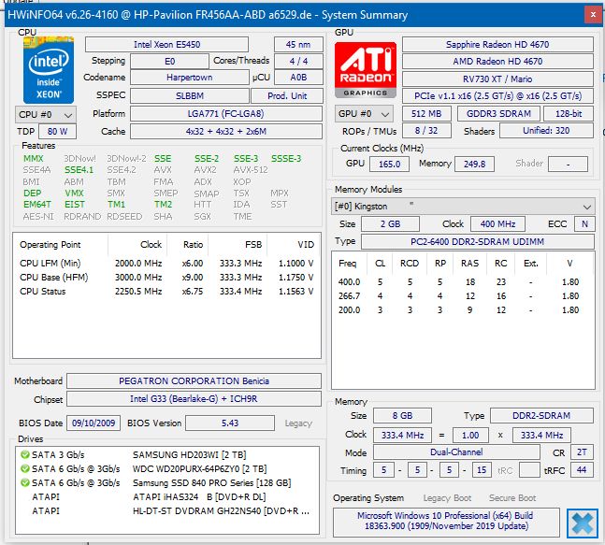Click the BIOS Version 5.43 field
Viewport: 605px width, 545px height.
[x=230, y=423]
